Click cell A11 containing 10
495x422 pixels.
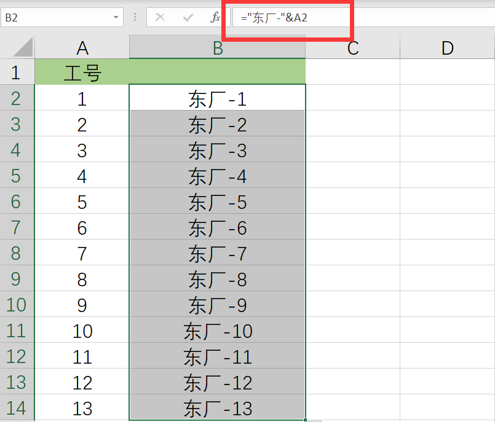[82, 330]
